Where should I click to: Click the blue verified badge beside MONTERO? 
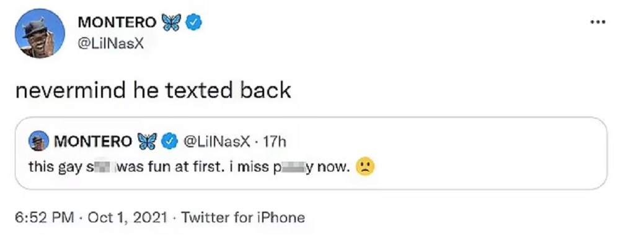pos(193,22)
